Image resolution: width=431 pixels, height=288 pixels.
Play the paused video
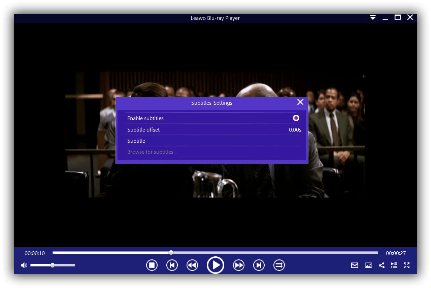215,265
